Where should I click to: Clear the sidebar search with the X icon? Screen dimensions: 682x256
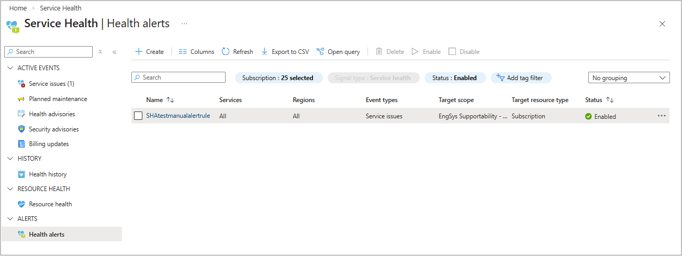click(100, 52)
